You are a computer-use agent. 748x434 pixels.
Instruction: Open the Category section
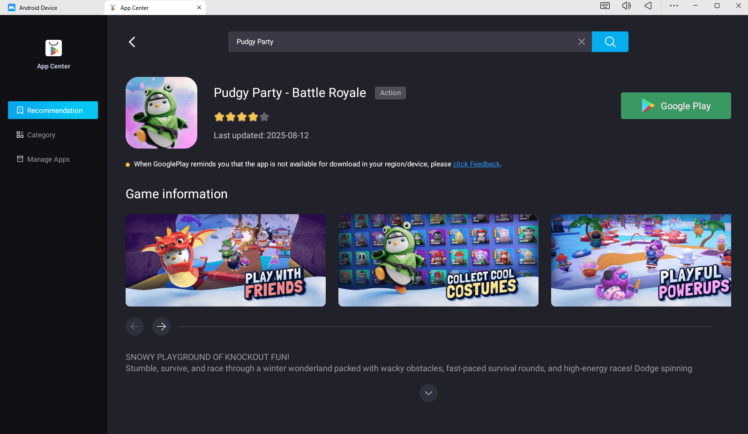pos(53,135)
